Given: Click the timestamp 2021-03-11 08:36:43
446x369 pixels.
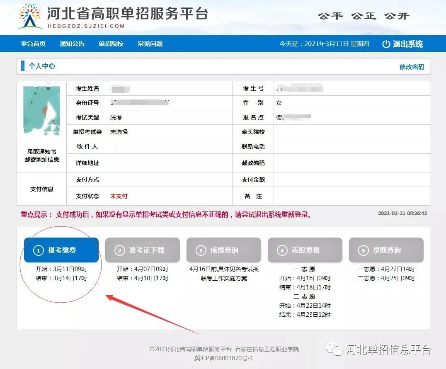Looking at the screenshot, I should click(x=402, y=214).
